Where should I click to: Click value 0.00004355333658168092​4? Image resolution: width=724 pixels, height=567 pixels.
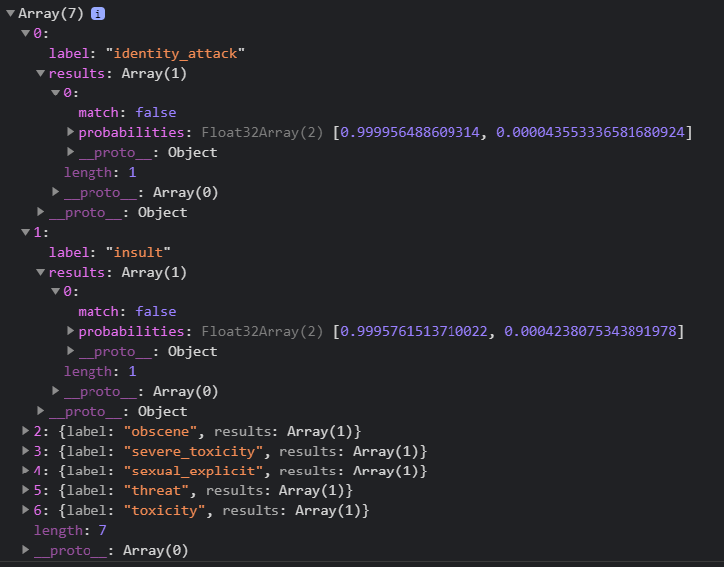tap(591, 133)
